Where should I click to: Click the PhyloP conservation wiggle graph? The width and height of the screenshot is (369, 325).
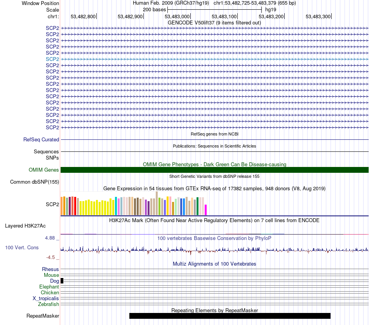(x=214, y=250)
